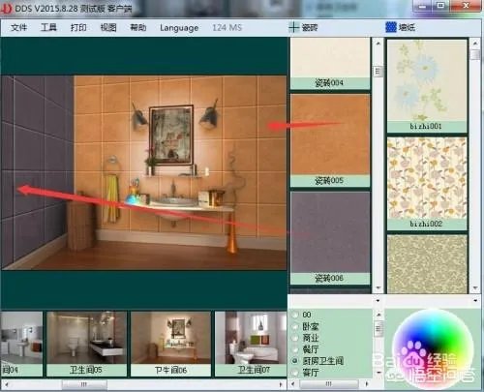Open the 文件 menu
This screenshot has width=484, height=392.
[x=18, y=27]
